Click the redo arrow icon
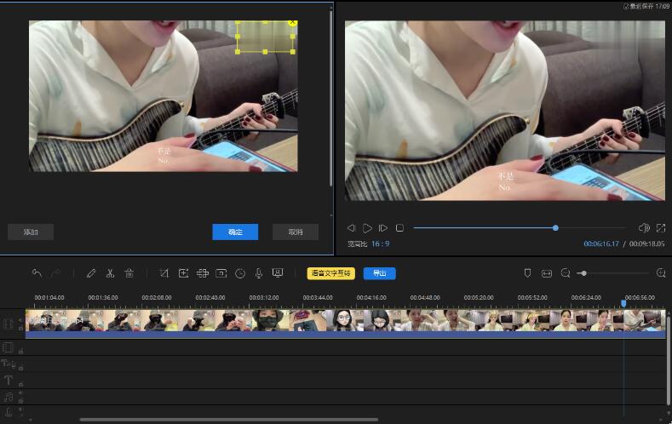Screen dimensions: 672x424 tap(55, 272)
